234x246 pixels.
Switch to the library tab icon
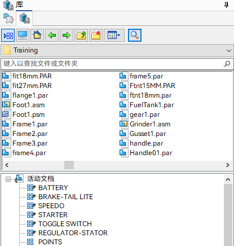pyautogui.click(x=25, y=18)
